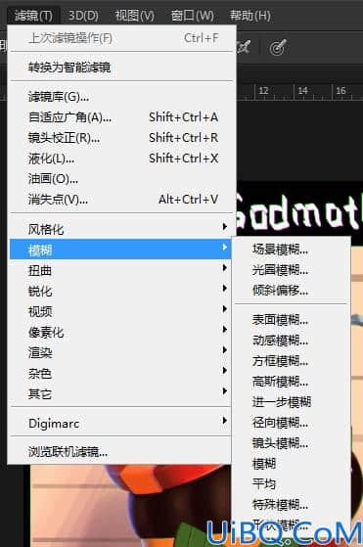Select 高斯模糊... Gaussian blur

pyautogui.click(x=292, y=381)
